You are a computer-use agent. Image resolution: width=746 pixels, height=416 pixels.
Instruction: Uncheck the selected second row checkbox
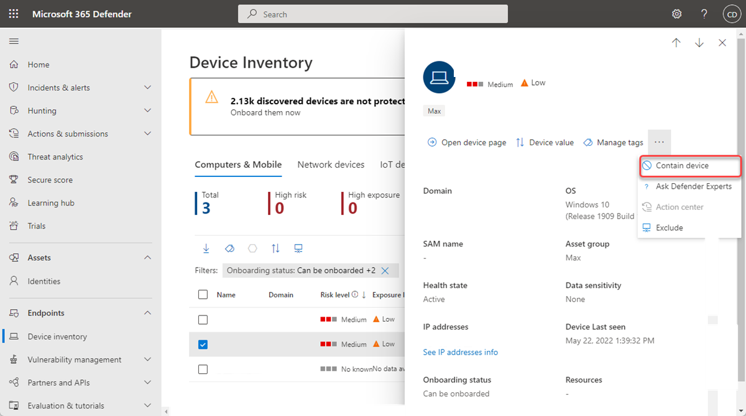coord(203,345)
